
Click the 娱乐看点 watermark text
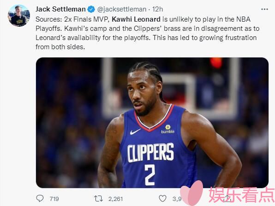[241, 195]
